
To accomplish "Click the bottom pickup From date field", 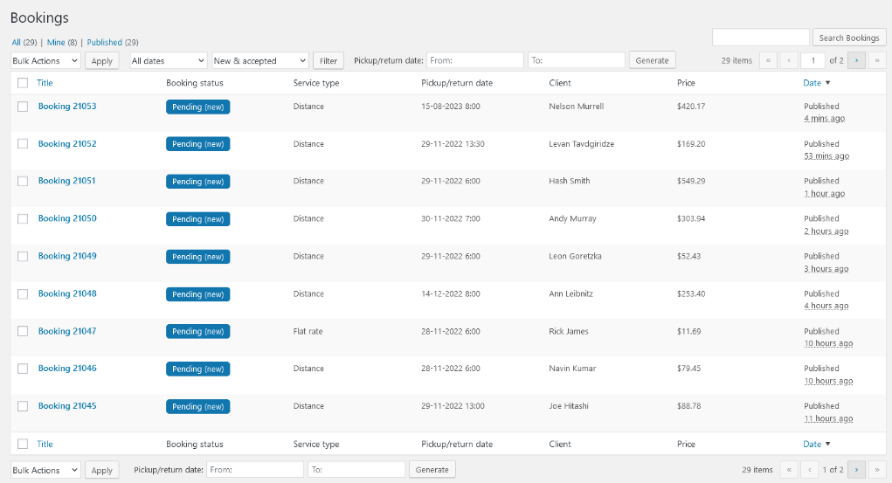I will [x=255, y=470].
